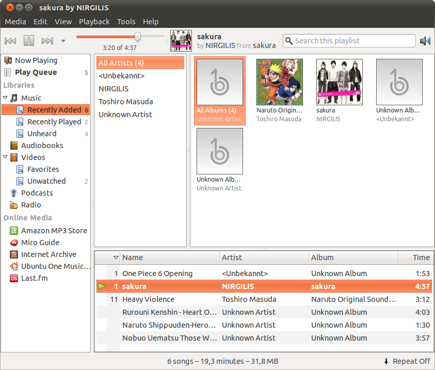Adjust the song seek slider
The width and height of the screenshot is (435, 370).
coord(137,37)
